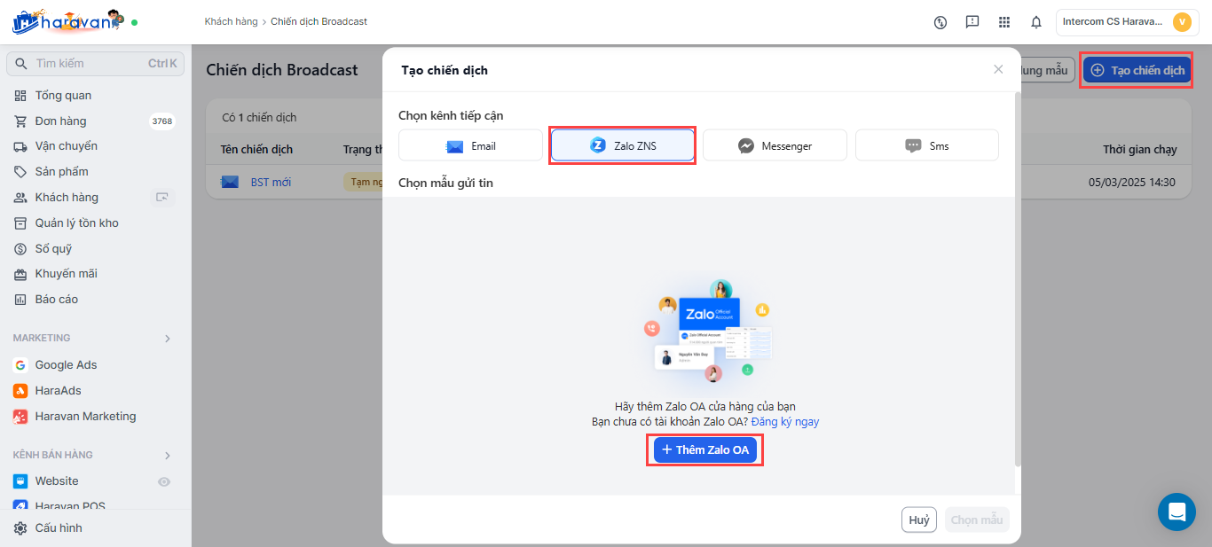The height and width of the screenshot is (547, 1212).
Task: Open Haravan Marketing
Action: pos(85,417)
